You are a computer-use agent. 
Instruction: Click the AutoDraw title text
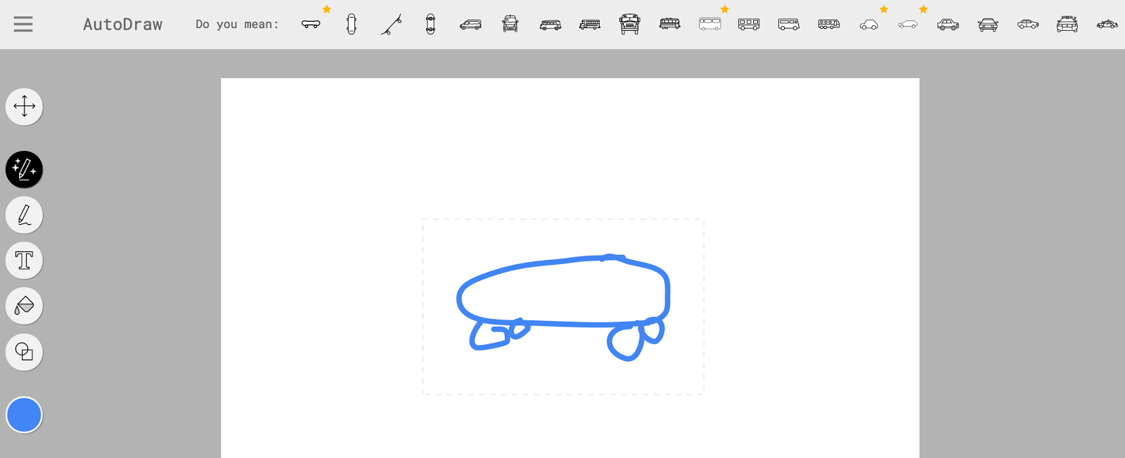pos(122,25)
